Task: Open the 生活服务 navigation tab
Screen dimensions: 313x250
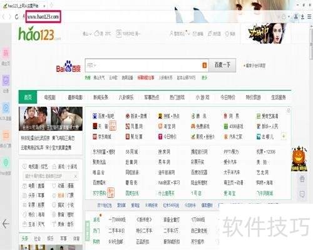Action: tap(279, 97)
